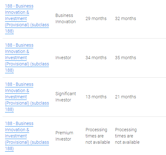Click 'Investment' link text in the Significant Investor row

pos(16,97)
